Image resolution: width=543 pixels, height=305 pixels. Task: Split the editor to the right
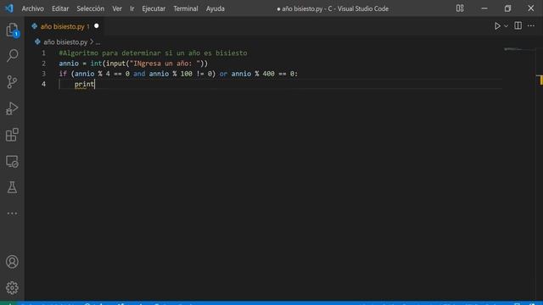[518, 25]
